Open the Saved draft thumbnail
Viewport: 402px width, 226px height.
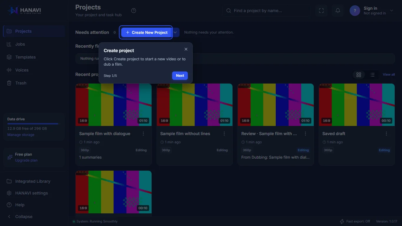(357, 105)
